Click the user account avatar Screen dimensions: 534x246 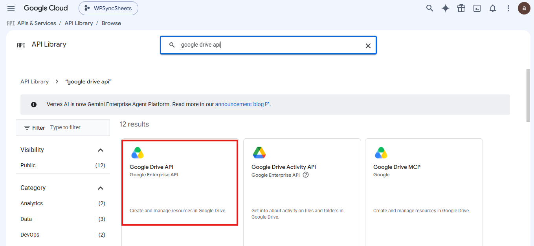(524, 8)
